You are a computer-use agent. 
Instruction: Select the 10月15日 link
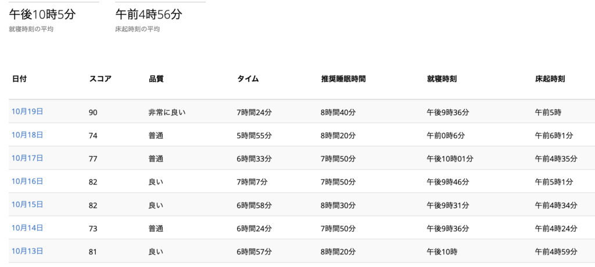27,204
